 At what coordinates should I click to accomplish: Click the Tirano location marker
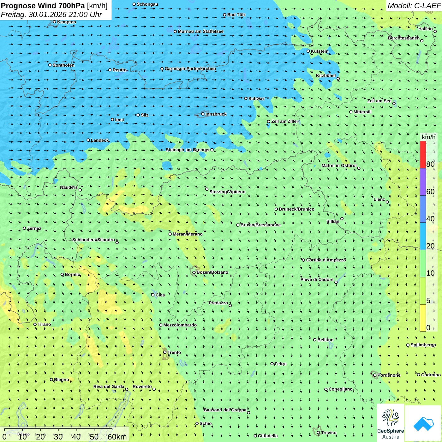35,324
